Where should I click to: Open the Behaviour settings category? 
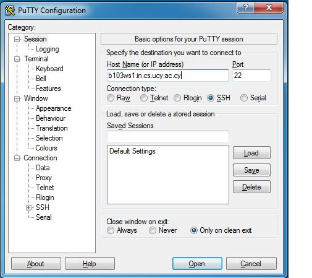[51, 118]
